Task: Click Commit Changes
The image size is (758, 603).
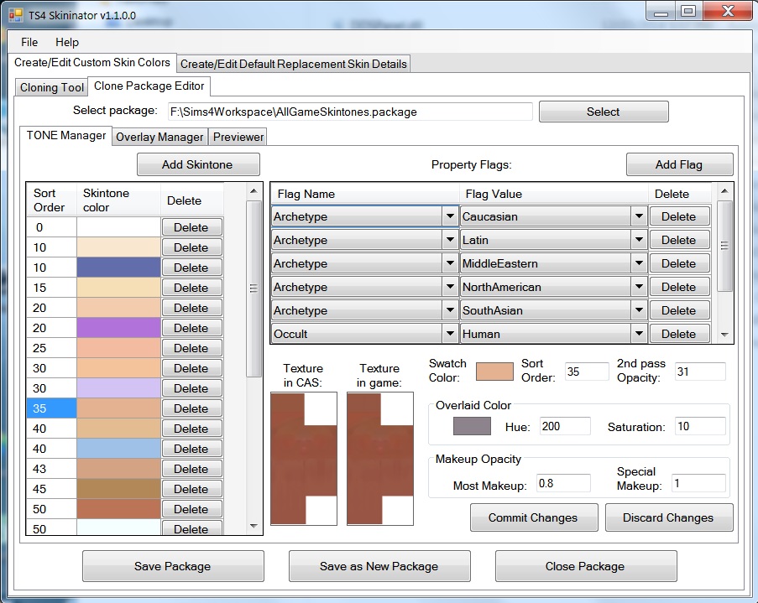Action: [533, 517]
